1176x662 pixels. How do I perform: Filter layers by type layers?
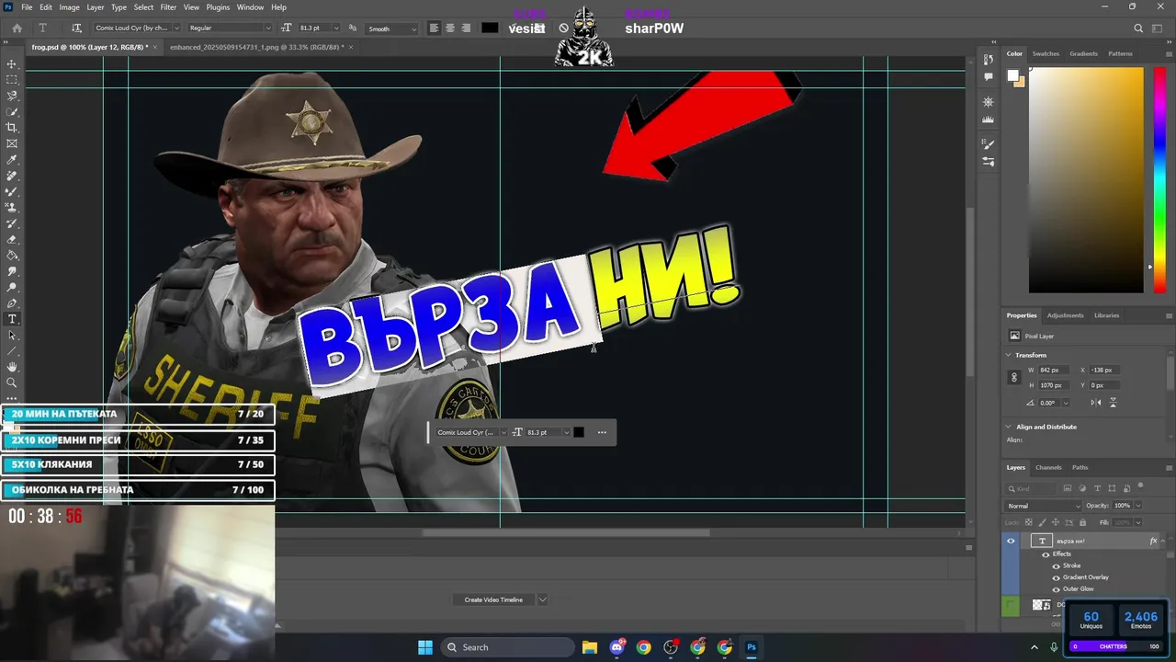click(x=1097, y=488)
